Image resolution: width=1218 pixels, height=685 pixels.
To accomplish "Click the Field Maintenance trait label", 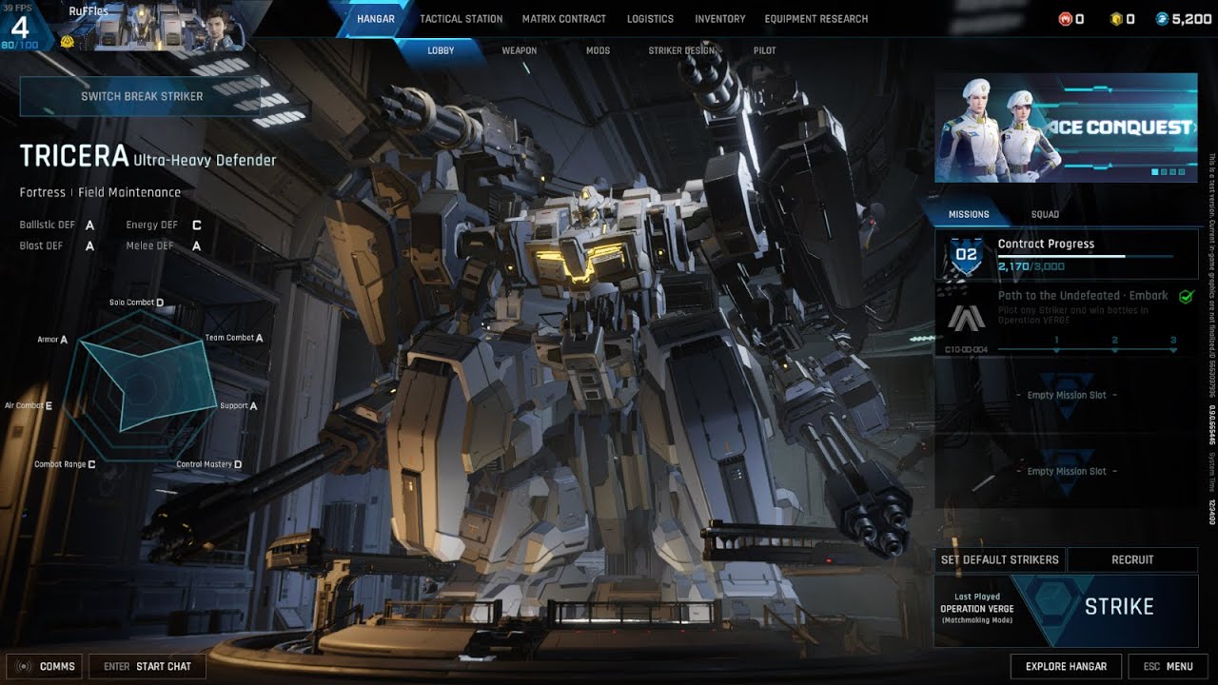I will click(129, 192).
